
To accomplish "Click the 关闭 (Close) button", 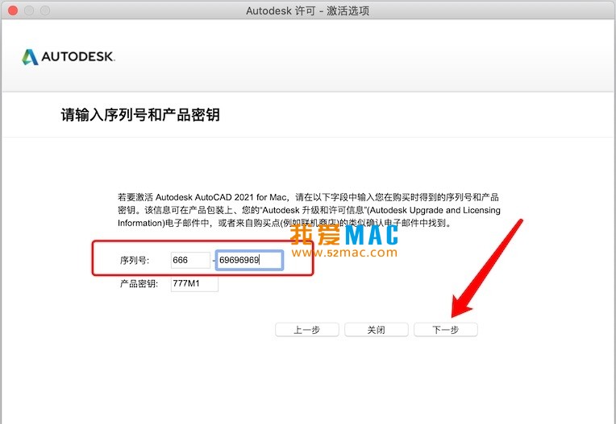I will [377, 330].
